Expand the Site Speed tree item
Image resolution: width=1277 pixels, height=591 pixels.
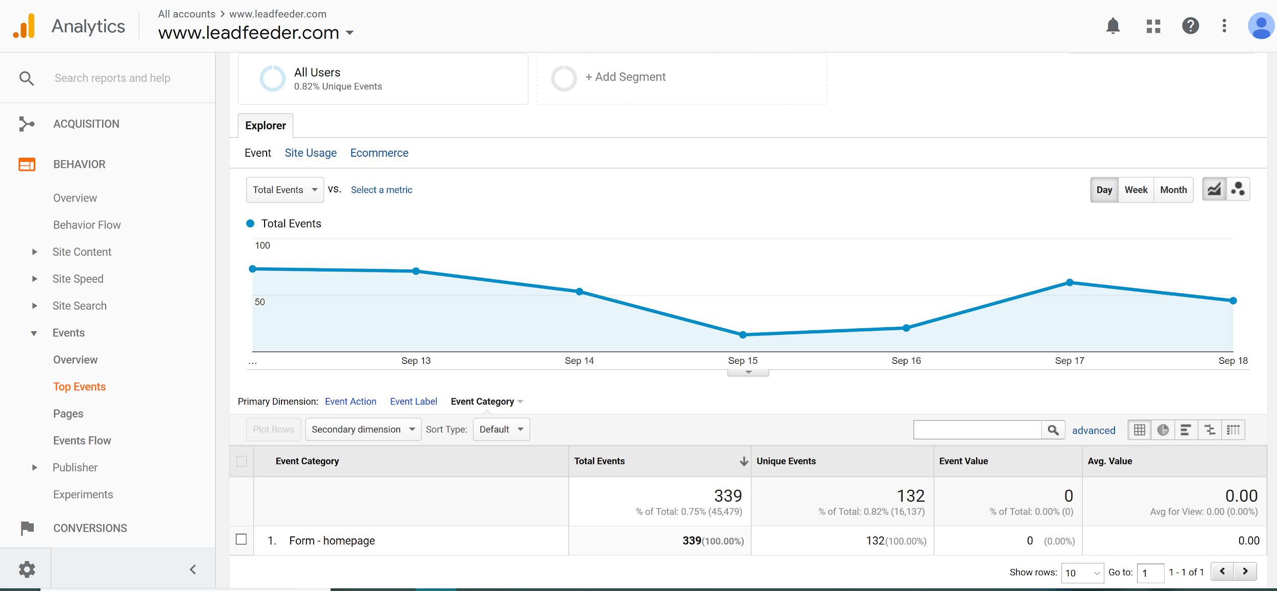[x=34, y=279]
